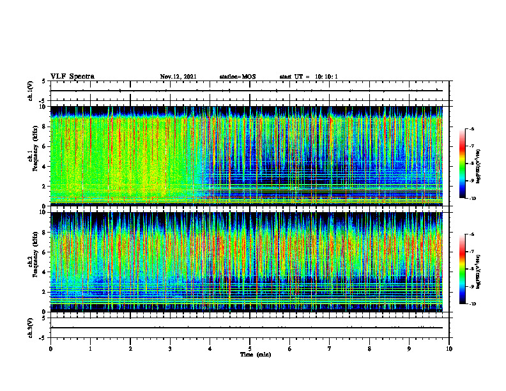This screenshot has height=391, width=506.
Task: Click the "Time (min)" x-axis label
Action: click(256, 355)
